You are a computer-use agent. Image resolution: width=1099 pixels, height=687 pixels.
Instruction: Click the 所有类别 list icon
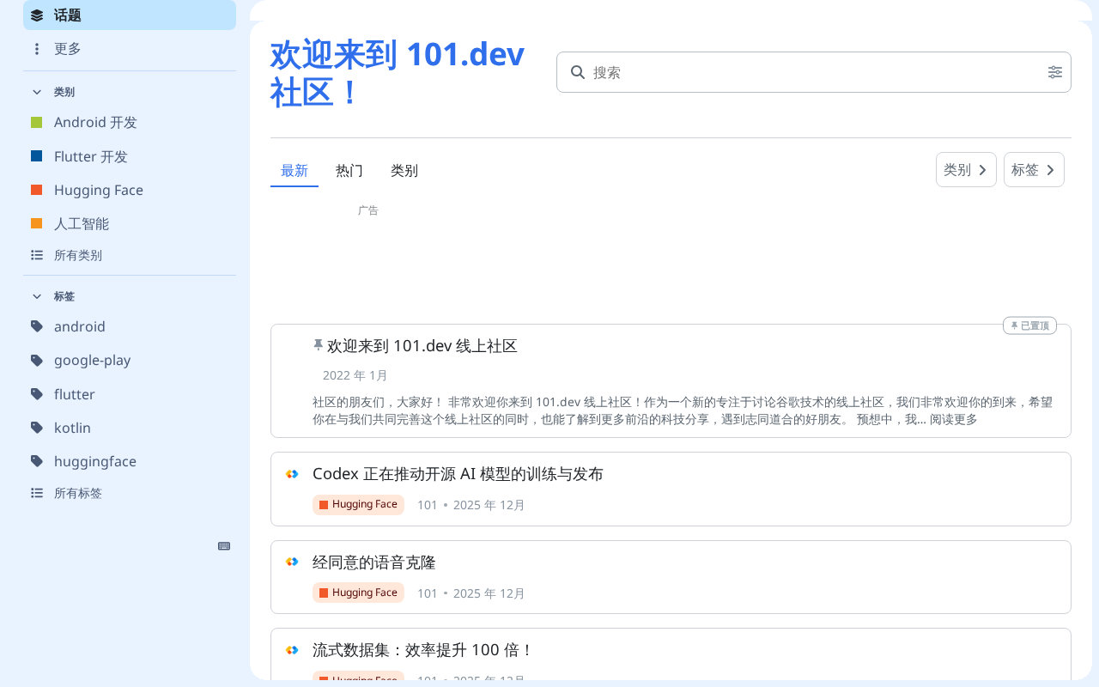pos(37,255)
